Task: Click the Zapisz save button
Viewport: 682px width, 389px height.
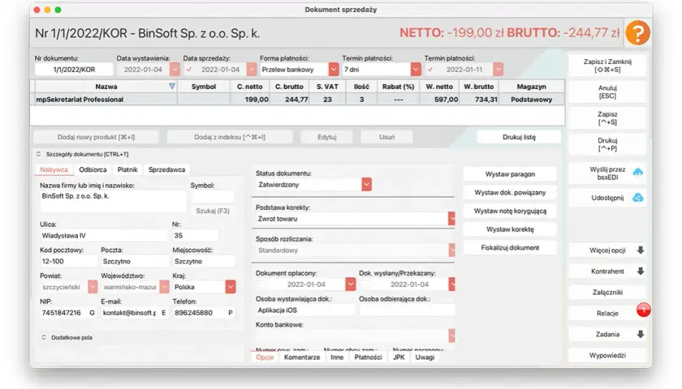Action: coord(607,118)
